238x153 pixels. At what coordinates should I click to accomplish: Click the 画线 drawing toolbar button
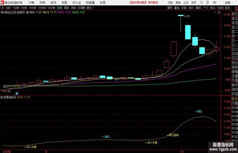pos(198,8)
